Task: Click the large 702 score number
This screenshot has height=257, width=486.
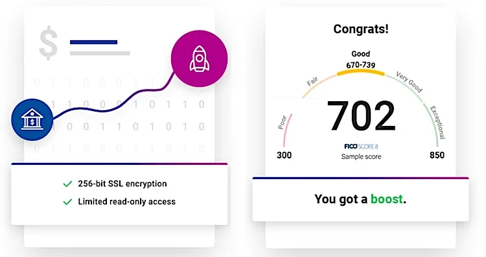Action: 361,116
